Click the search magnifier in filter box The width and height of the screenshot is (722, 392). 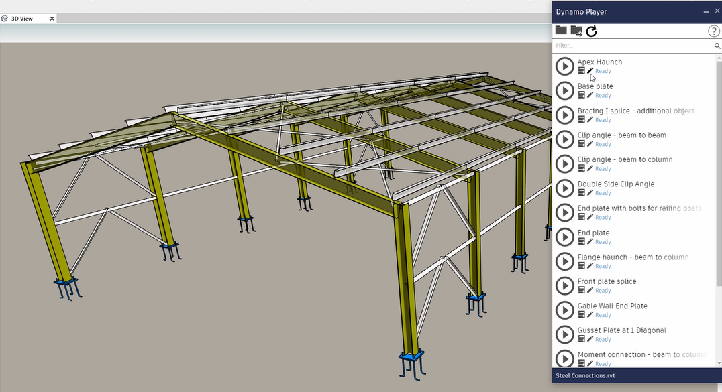tap(717, 46)
